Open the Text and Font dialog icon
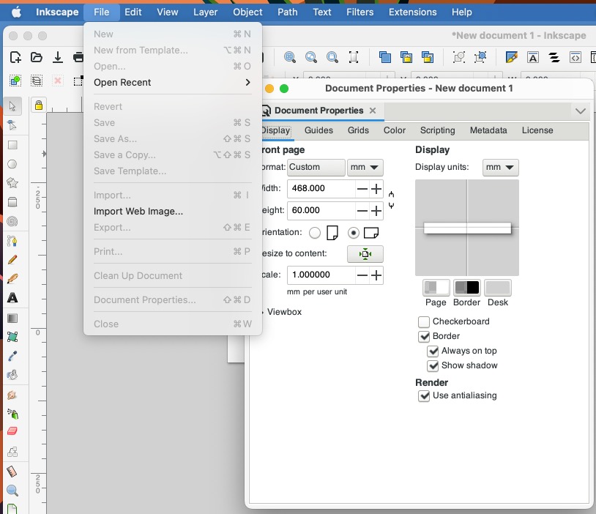The height and width of the screenshot is (514, 596). [x=533, y=57]
